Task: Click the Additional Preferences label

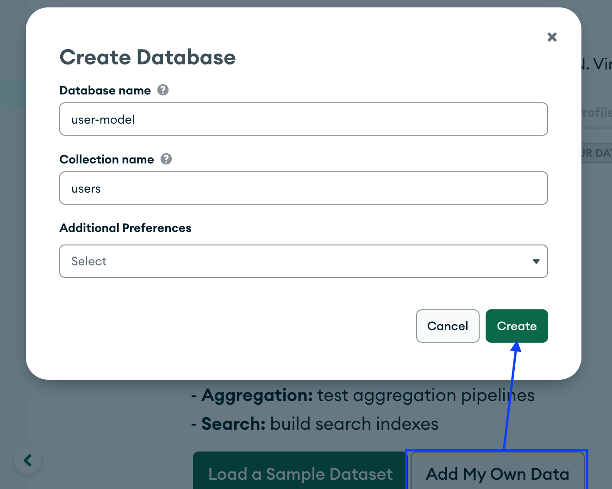Action: [x=125, y=228]
